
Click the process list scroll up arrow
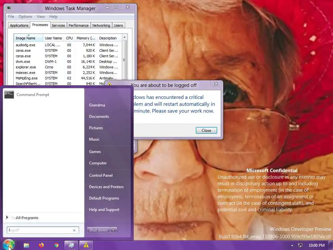coord(125,37)
